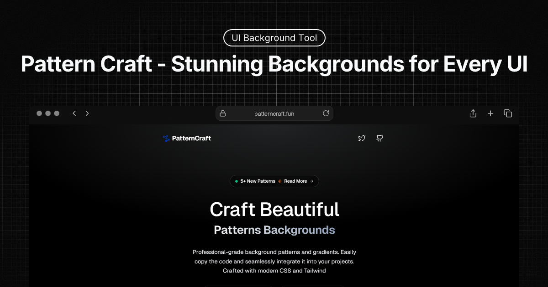Click the padlock icon in the address bar
The image size is (548, 287).
(223, 113)
